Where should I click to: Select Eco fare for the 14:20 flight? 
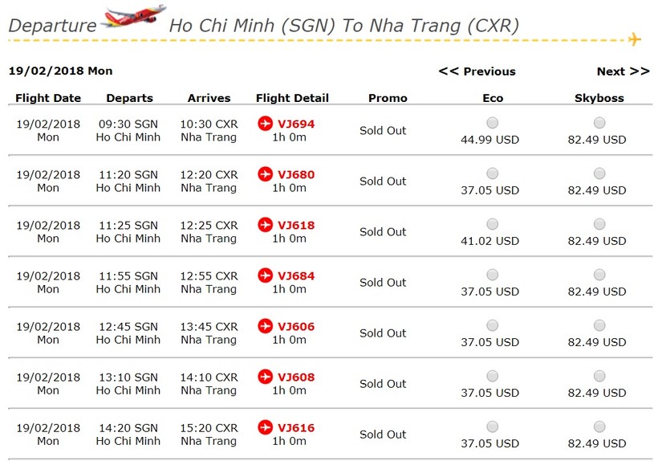click(x=492, y=426)
